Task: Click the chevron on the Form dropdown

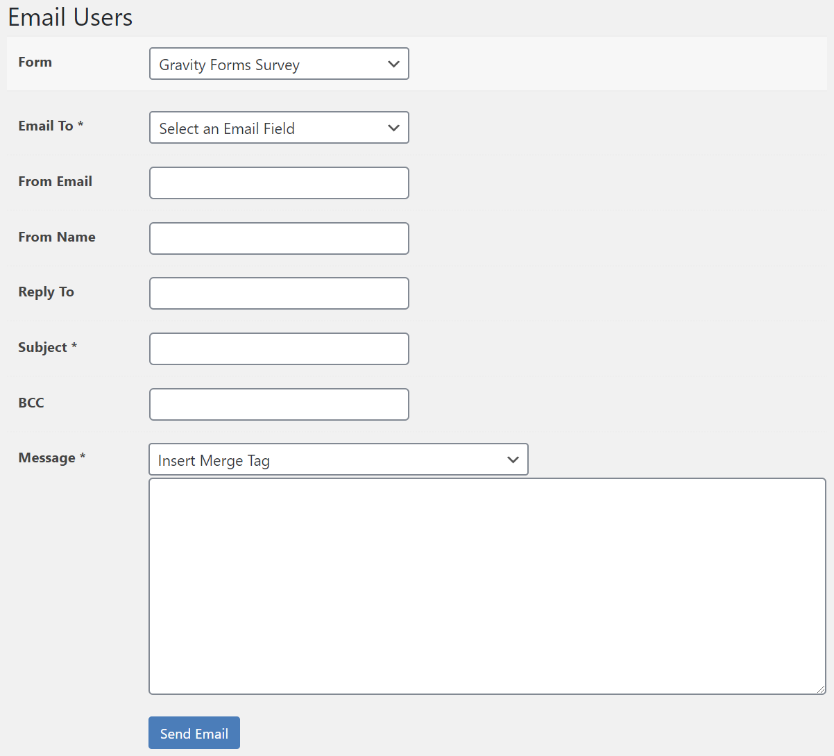Action: (x=394, y=63)
